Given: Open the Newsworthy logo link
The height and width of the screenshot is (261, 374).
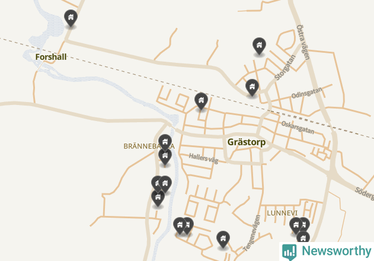Looking at the screenshot, I should (327, 252).
